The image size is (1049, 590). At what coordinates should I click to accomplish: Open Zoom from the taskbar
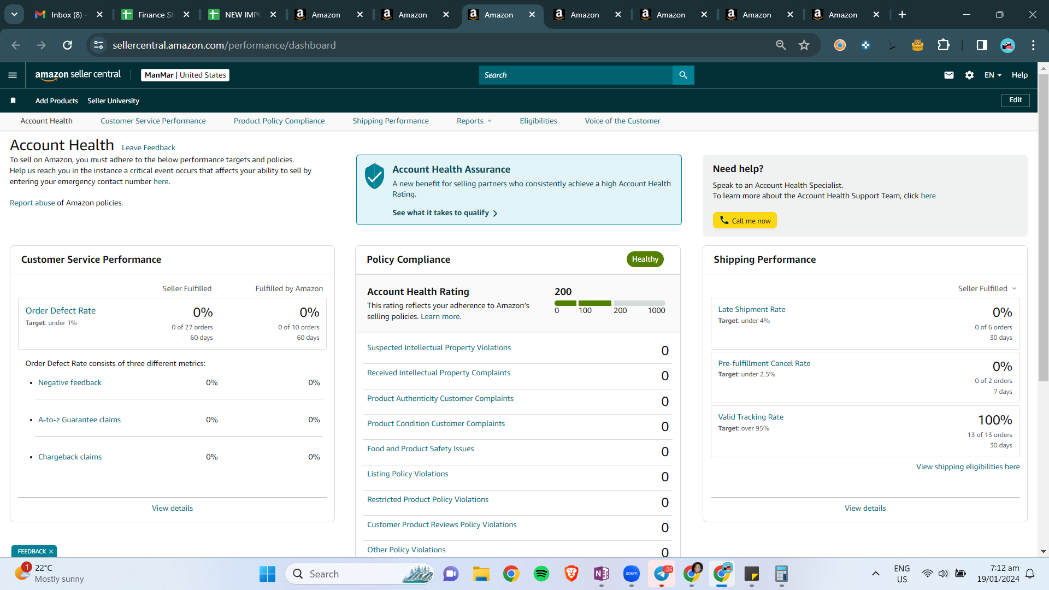632,574
